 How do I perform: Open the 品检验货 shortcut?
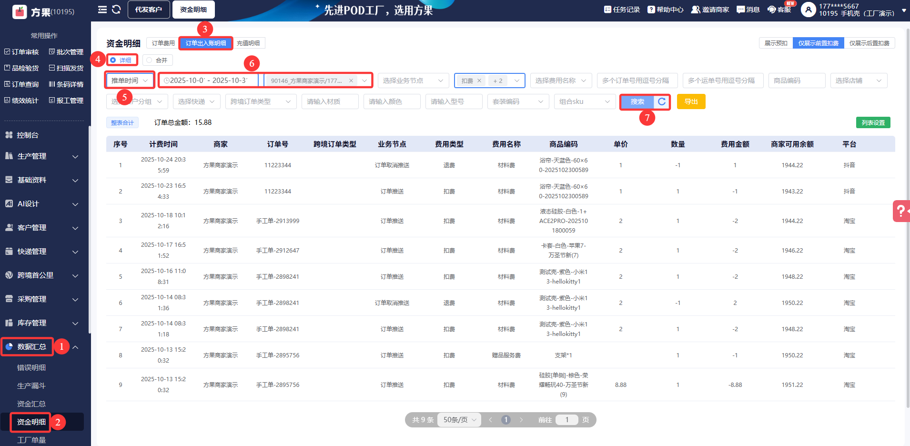click(21, 68)
